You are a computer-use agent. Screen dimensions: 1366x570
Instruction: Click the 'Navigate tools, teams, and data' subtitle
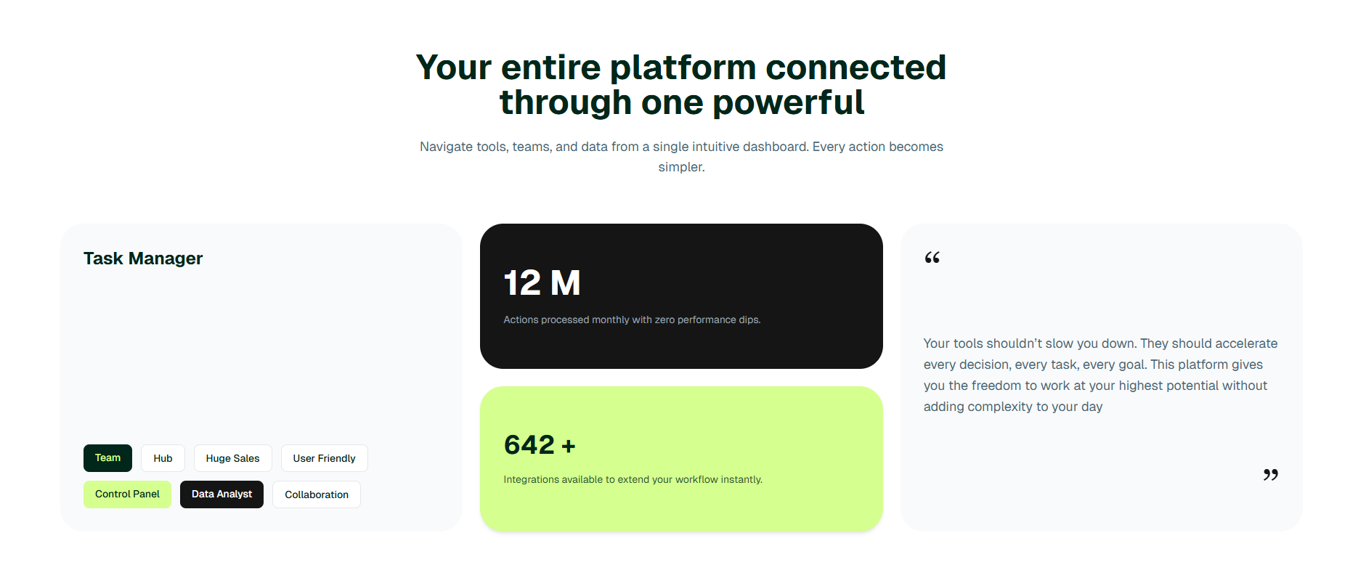pos(681,147)
